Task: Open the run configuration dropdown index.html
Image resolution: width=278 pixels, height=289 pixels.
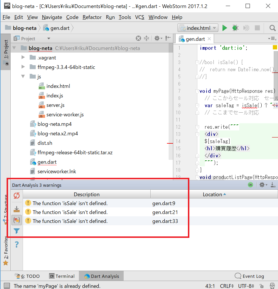Action: [x=198, y=28]
